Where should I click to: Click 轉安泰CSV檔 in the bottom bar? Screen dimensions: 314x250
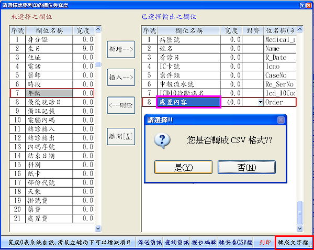tap(235, 243)
